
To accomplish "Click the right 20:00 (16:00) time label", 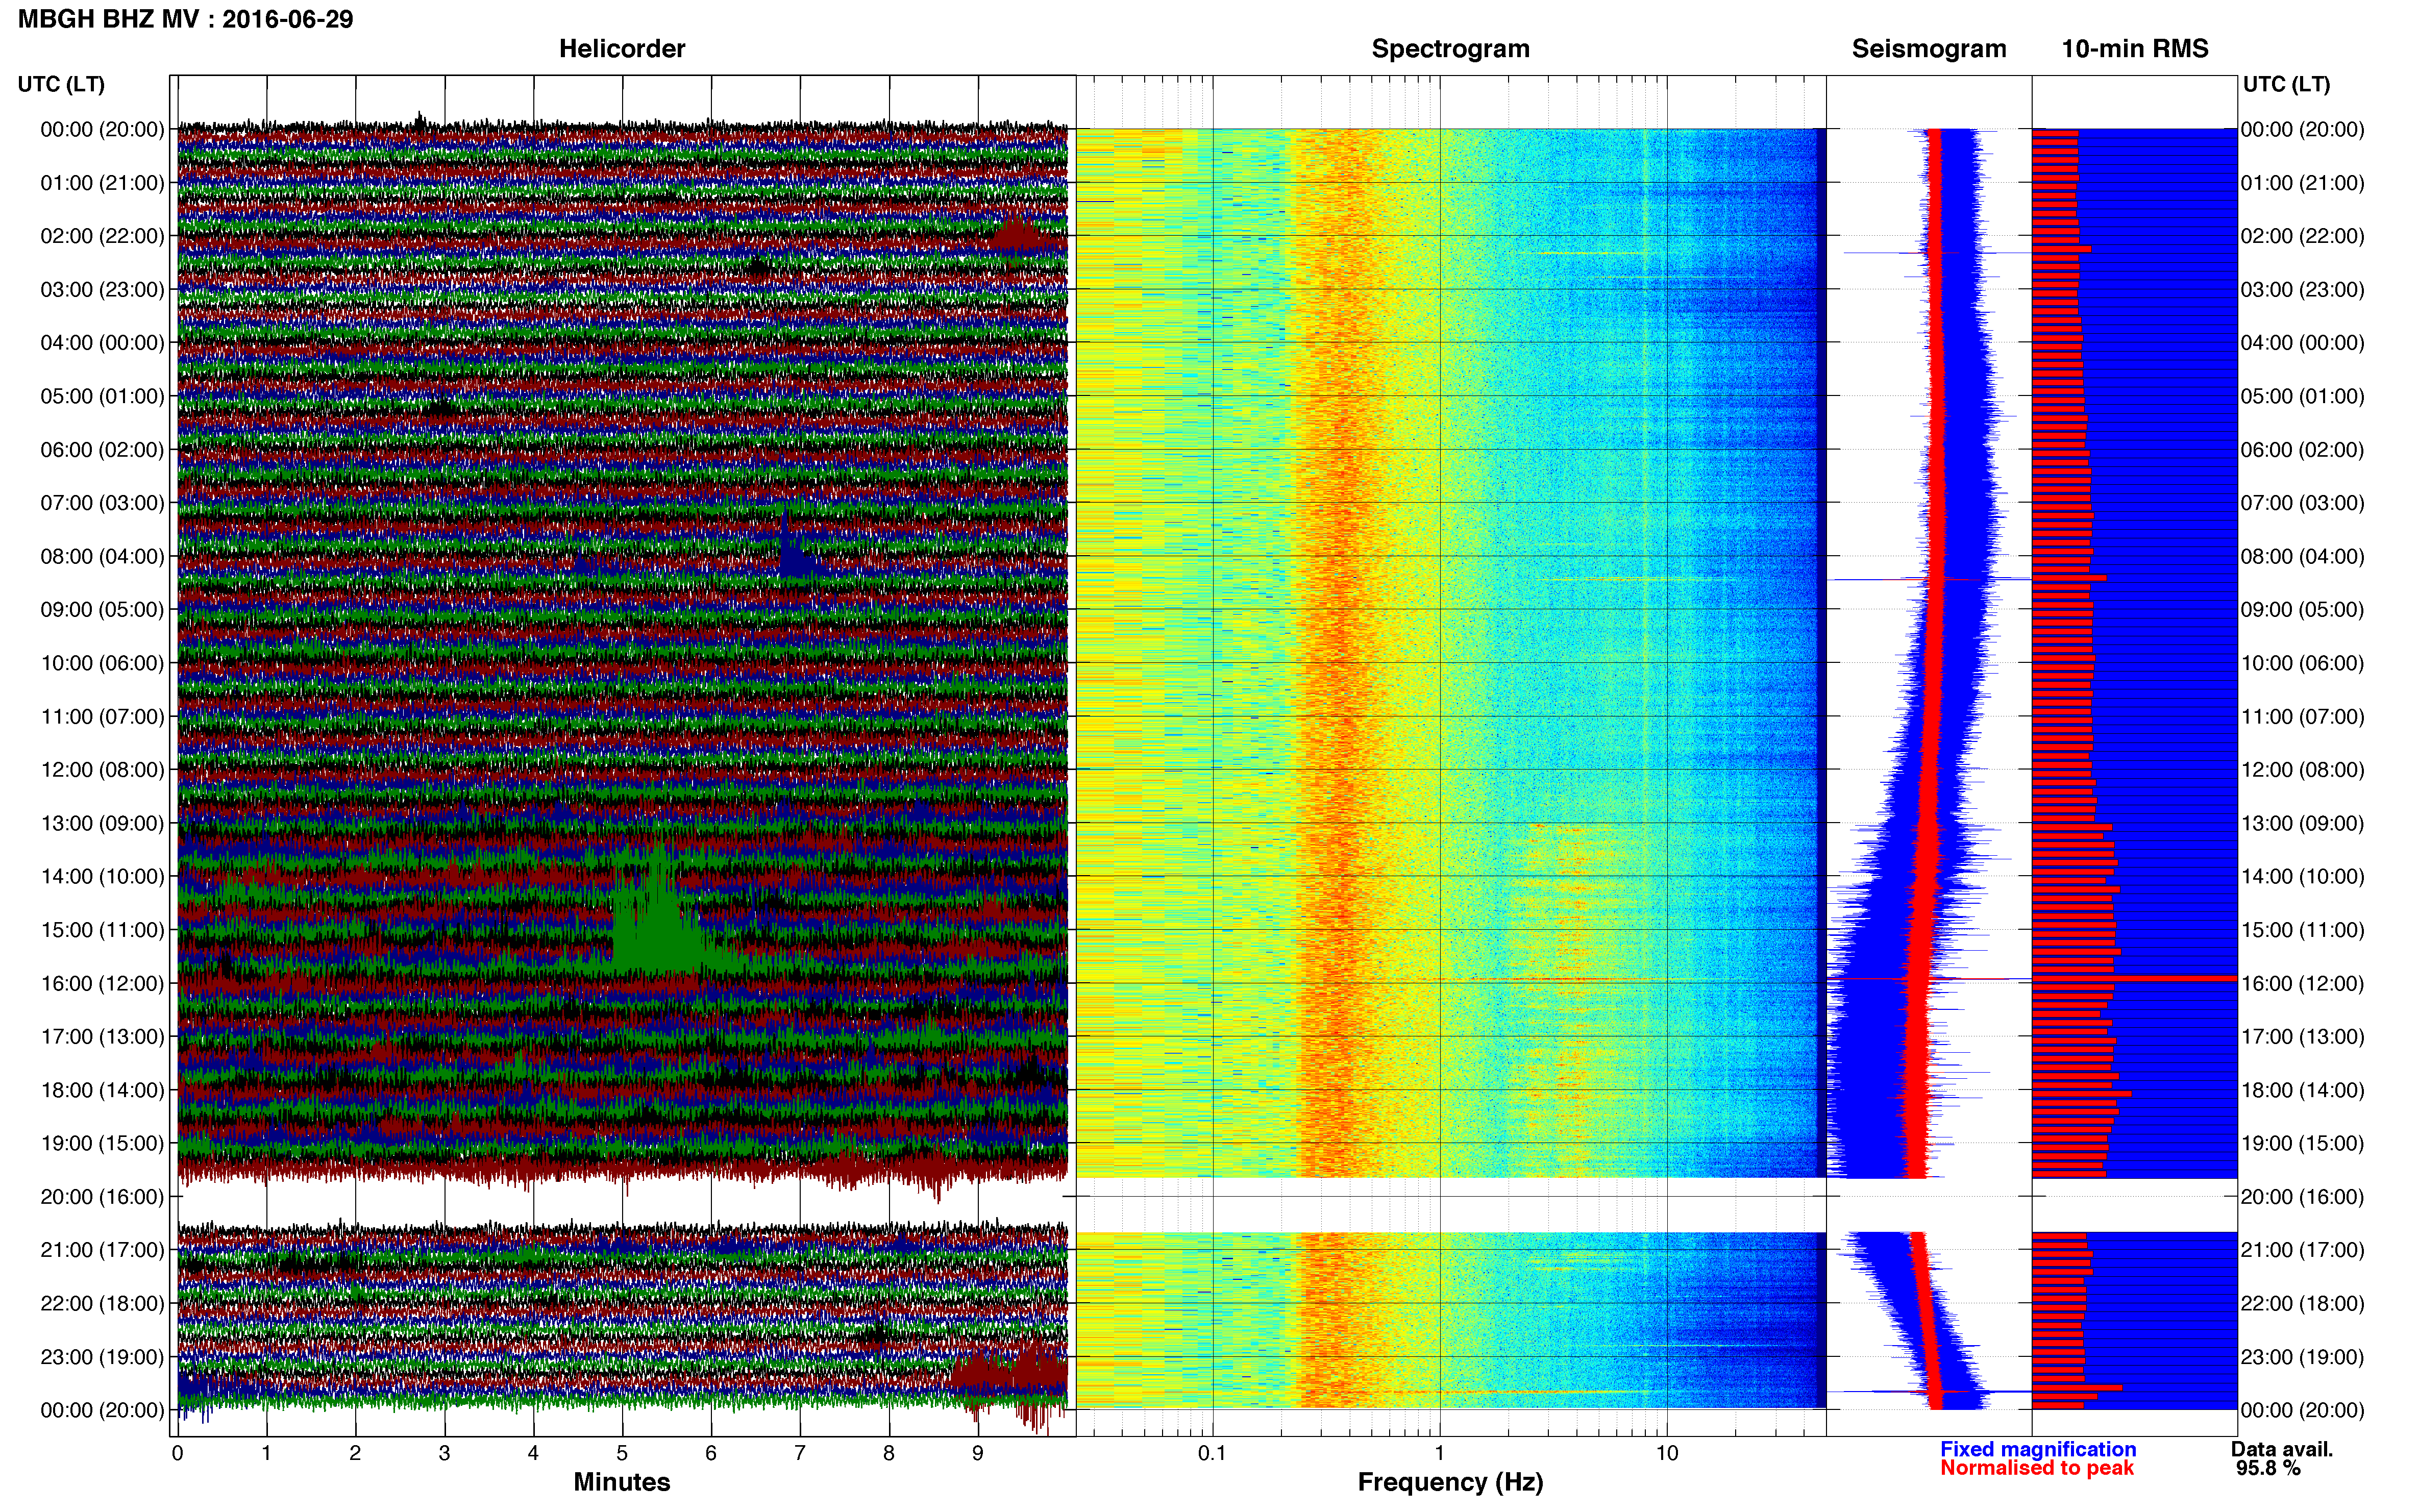I will (x=2303, y=1197).
